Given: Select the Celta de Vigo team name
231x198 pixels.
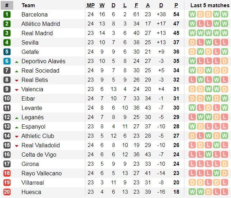Looking at the screenshot, I should click(x=38, y=155).
